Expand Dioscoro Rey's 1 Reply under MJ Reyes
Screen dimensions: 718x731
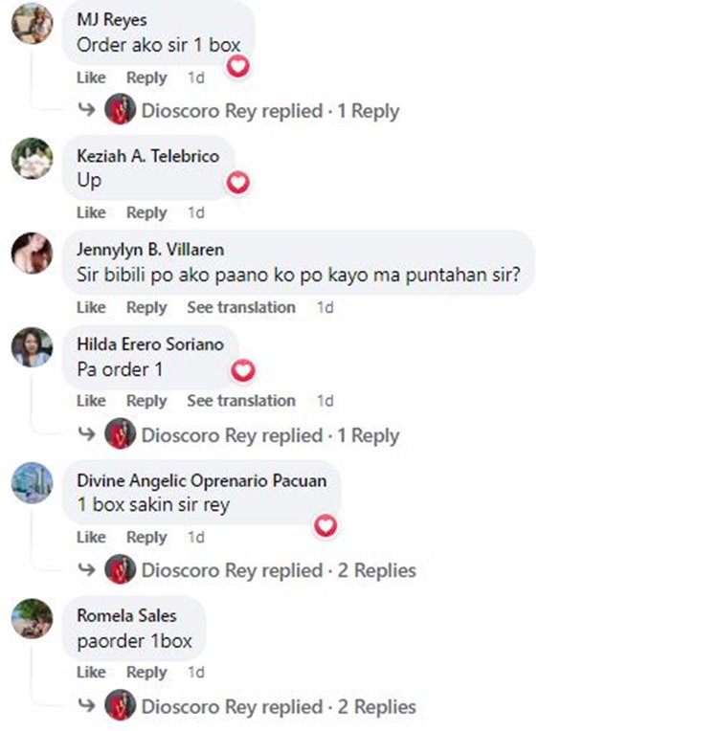tap(271, 111)
